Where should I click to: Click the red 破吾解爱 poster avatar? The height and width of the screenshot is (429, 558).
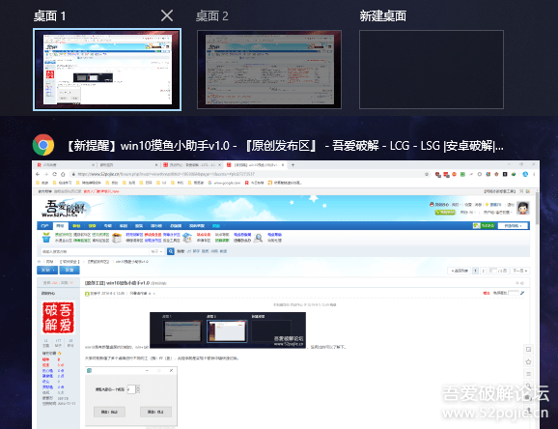(x=58, y=318)
